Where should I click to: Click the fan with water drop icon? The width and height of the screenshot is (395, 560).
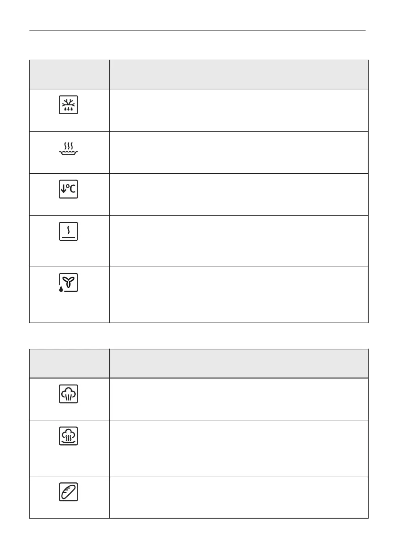click(68, 283)
